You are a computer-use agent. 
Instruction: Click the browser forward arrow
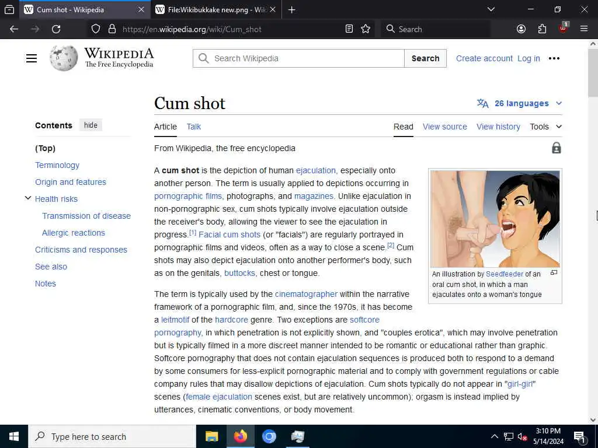click(x=35, y=29)
